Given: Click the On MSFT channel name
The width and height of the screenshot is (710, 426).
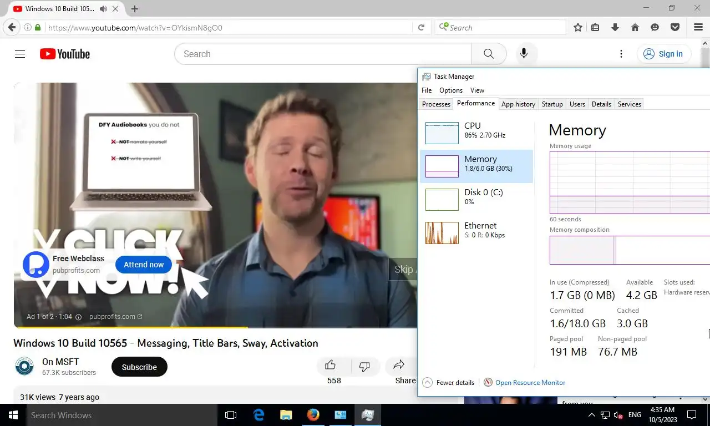Looking at the screenshot, I should point(60,362).
